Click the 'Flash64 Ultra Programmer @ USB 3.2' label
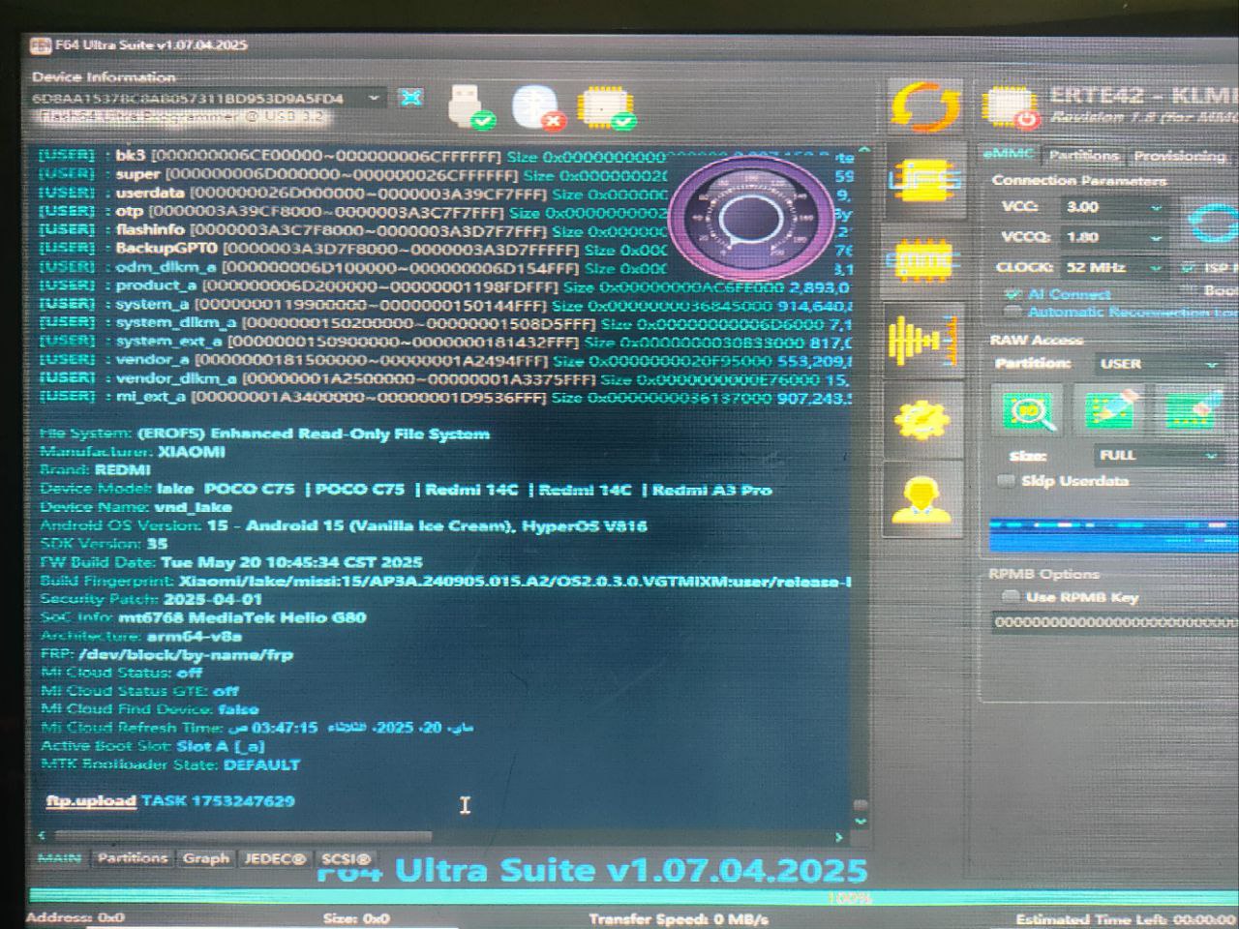This screenshot has height=929, width=1239. tap(182, 117)
